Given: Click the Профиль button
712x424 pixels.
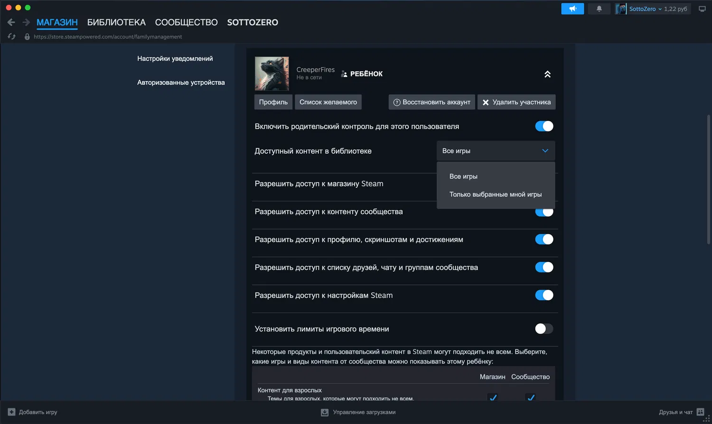Looking at the screenshot, I should (x=273, y=102).
